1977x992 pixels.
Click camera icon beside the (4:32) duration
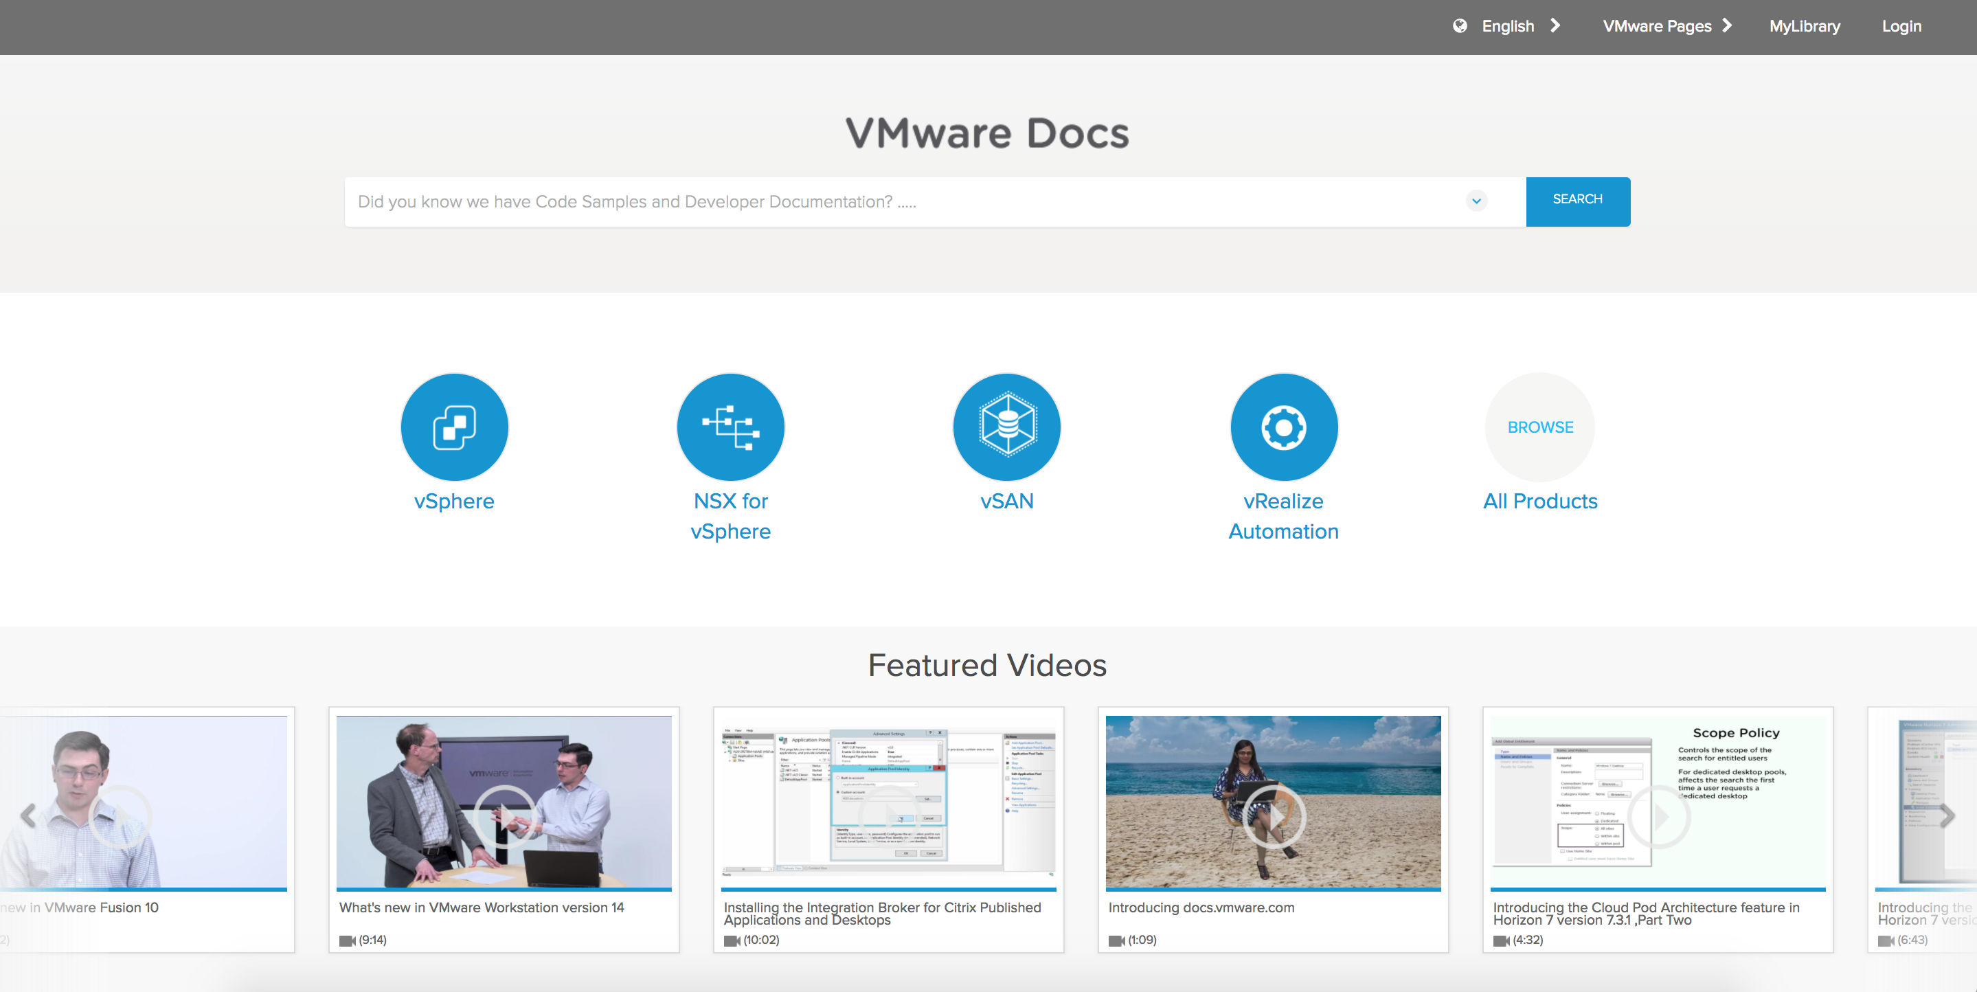tap(1500, 940)
